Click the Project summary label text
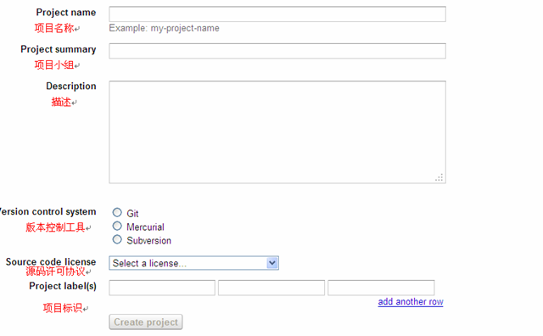 click(x=59, y=49)
